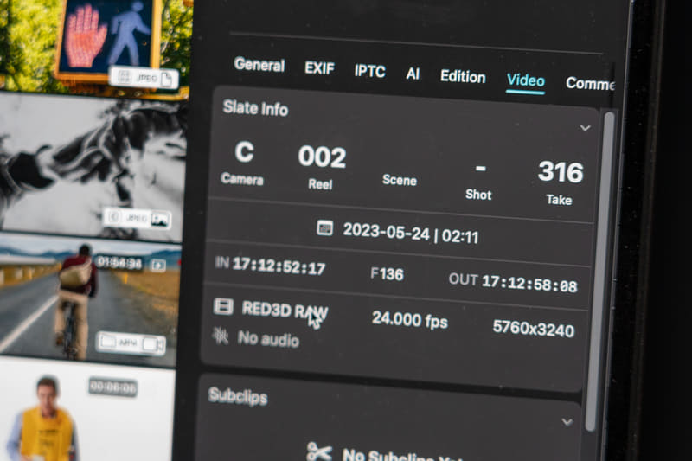The image size is (692, 461).
Task: Open the EXIF tab
Action: click(319, 68)
